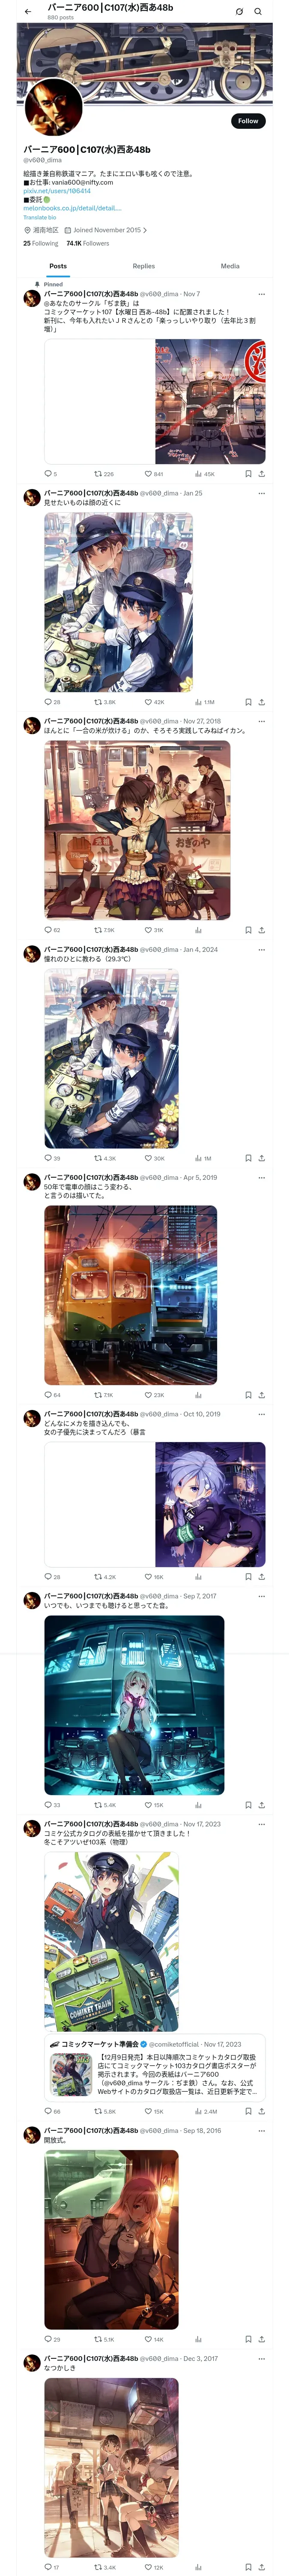Screen dimensions: 289x2576
Task: Go back using the arrow at the top
Action: [x=28, y=11]
